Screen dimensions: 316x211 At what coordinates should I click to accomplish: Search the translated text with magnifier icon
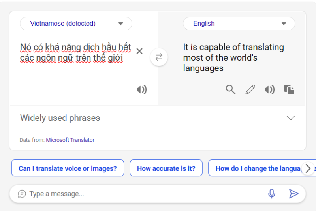point(231,90)
